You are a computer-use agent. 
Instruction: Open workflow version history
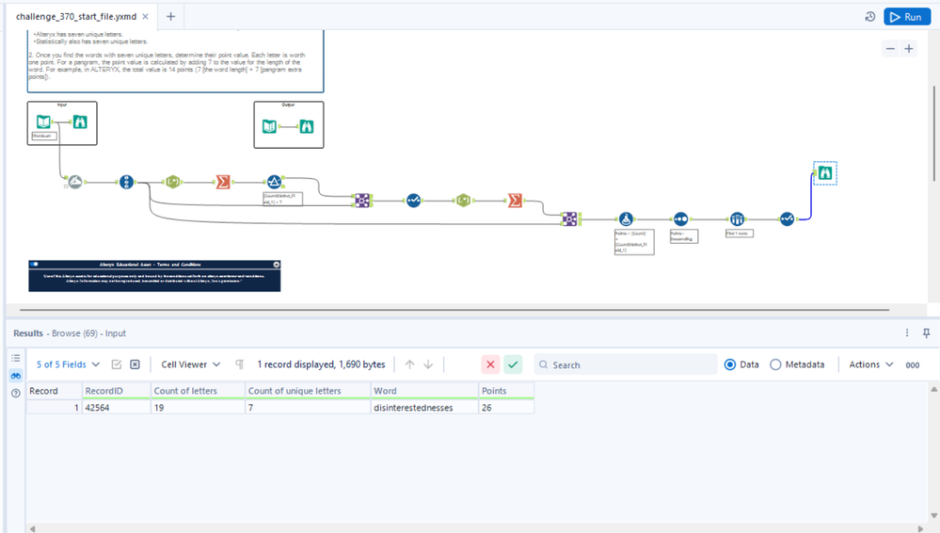869,17
